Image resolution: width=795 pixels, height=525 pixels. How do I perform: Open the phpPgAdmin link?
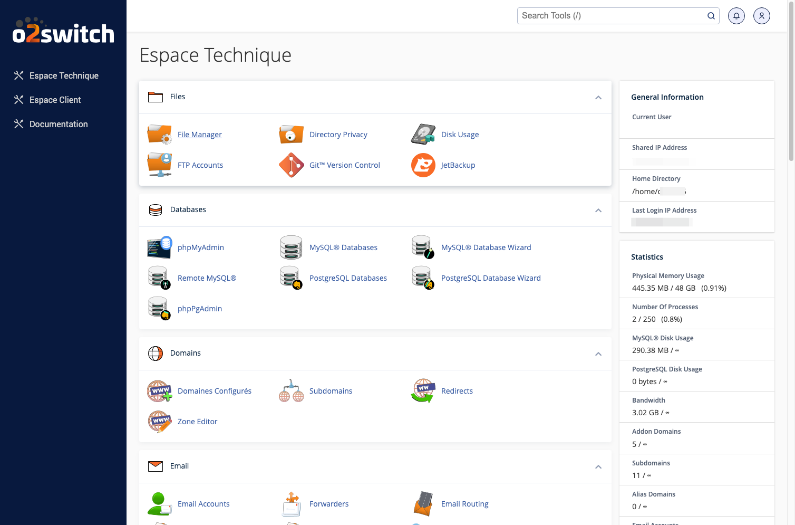click(x=200, y=309)
